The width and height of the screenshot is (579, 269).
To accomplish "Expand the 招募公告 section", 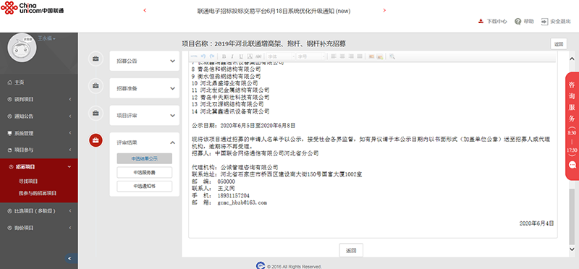I will tap(144, 61).
